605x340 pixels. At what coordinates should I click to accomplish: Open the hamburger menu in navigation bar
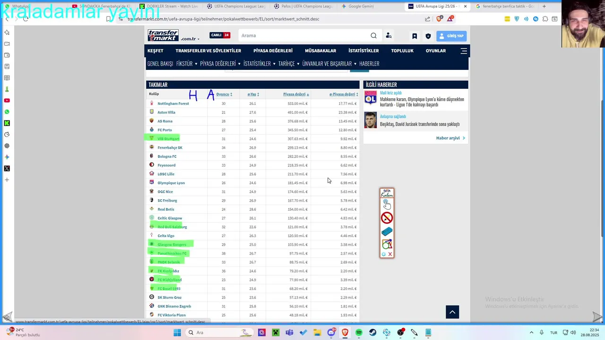(464, 51)
